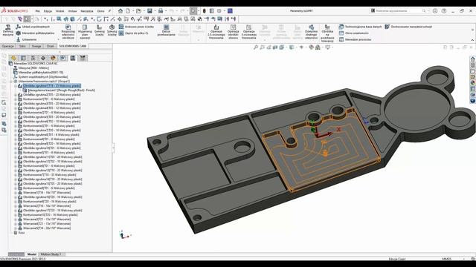Click Operacje 2.5-osiowego frezowania icon

tap(216, 32)
